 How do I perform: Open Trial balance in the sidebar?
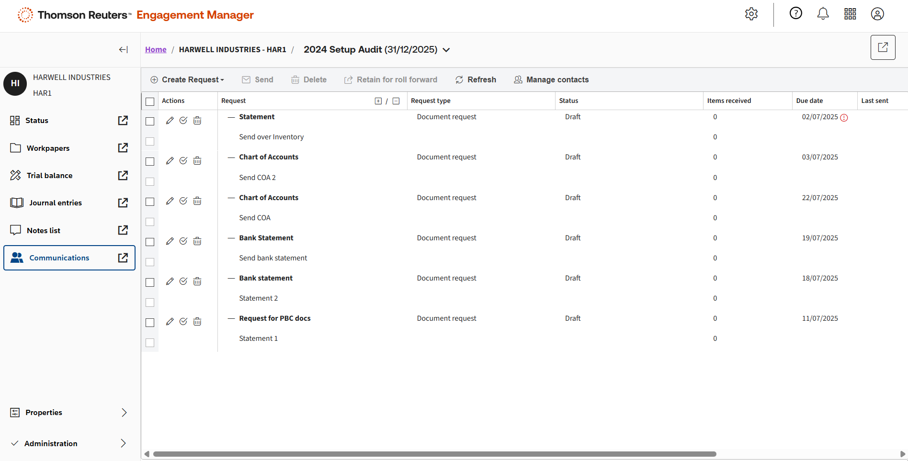(49, 176)
